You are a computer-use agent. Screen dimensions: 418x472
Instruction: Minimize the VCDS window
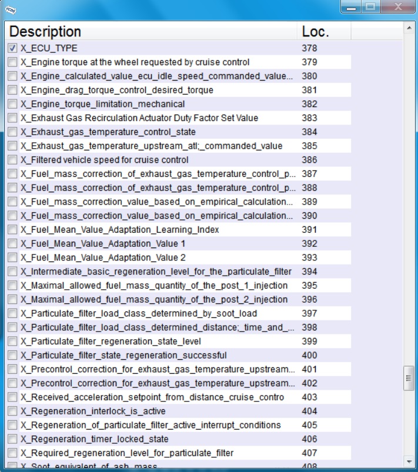[351, 6]
